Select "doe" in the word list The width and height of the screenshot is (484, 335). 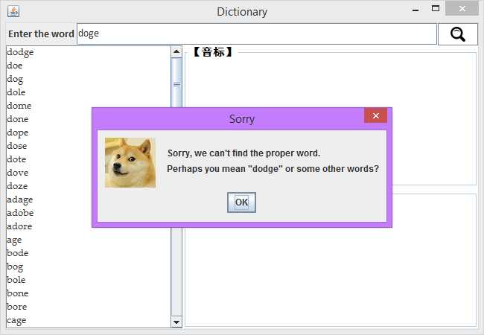coord(89,66)
